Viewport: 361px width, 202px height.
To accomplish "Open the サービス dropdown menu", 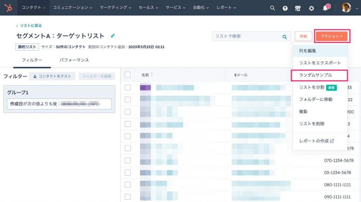I will tap(176, 8).
